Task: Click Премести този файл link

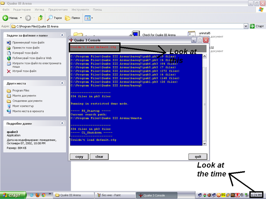Action: (x=26, y=48)
